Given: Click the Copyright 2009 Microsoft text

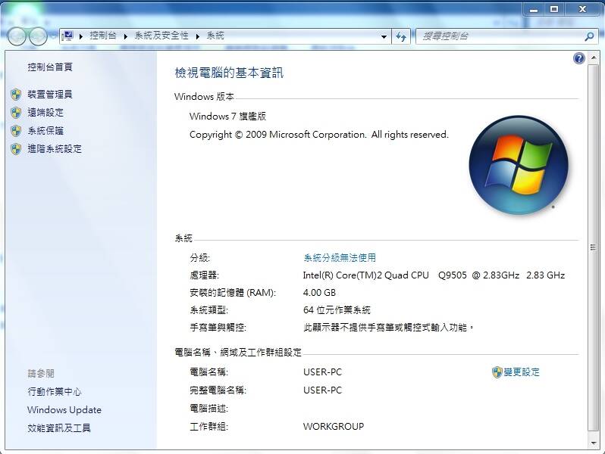Looking at the screenshot, I should [319, 135].
